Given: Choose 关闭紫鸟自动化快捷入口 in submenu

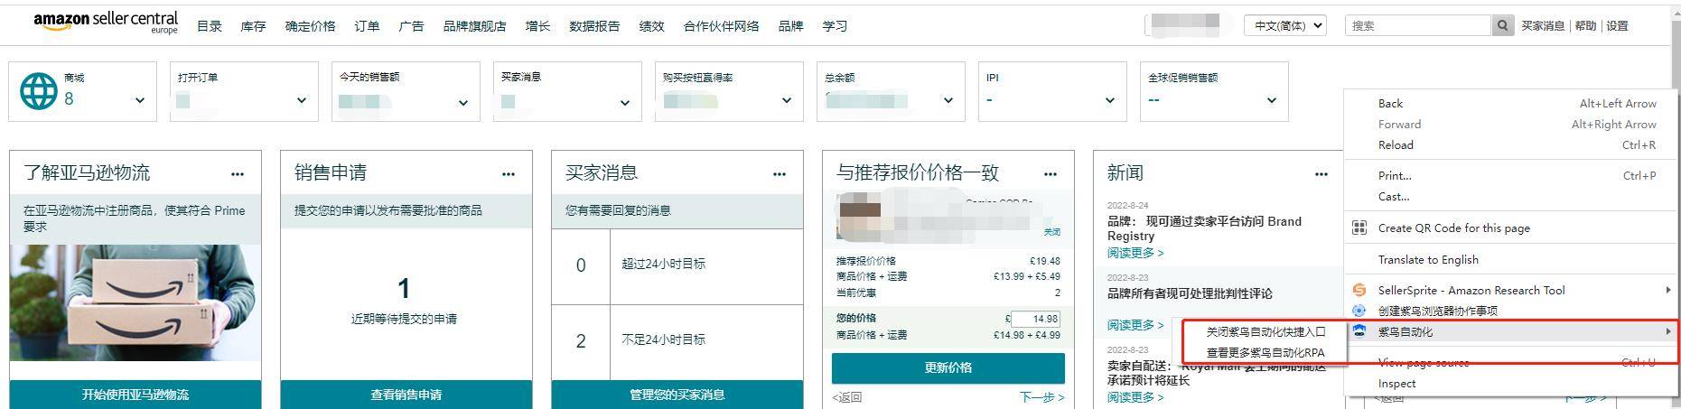Looking at the screenshot, I should (1265, 331).
